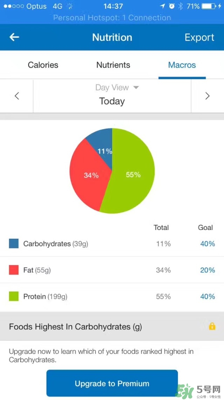Tap the yellow premium lock icon
The image size is (224, 400).
click(212, 326)
